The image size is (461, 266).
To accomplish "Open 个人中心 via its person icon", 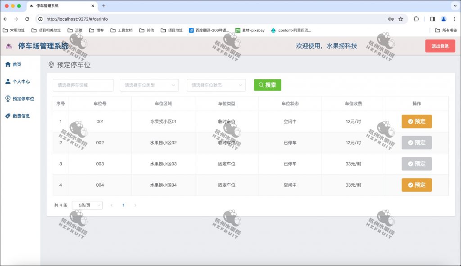I will 8,81.
